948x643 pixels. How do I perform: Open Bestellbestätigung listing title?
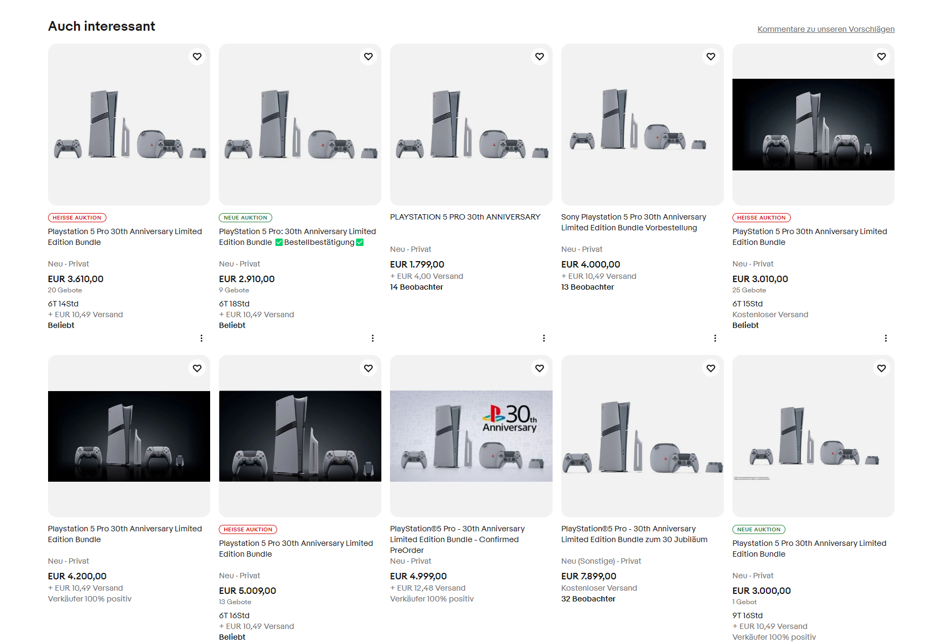point(298,237)
